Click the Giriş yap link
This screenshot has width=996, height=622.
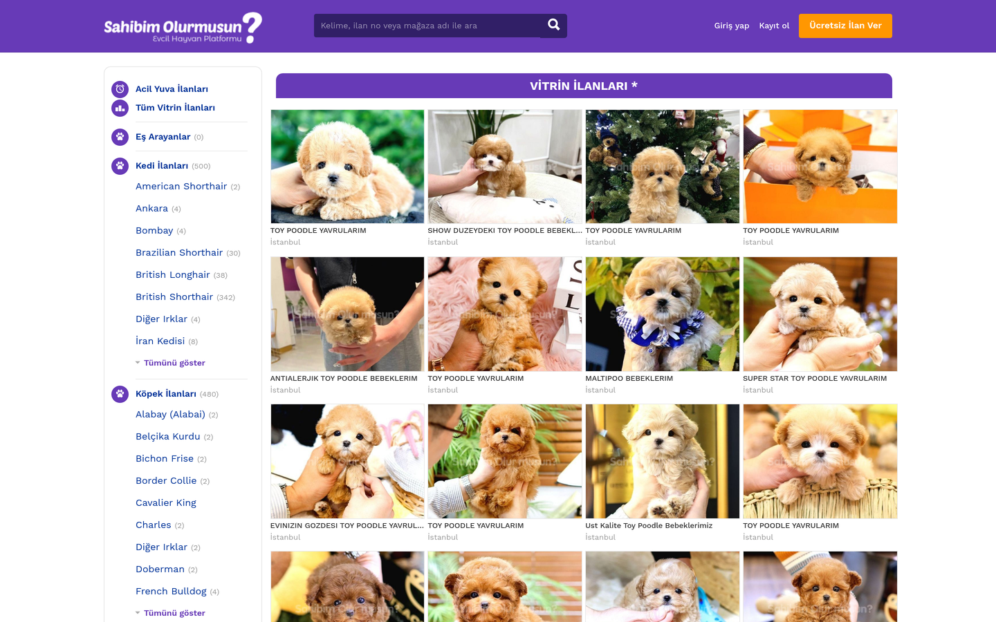coord(732,26)
